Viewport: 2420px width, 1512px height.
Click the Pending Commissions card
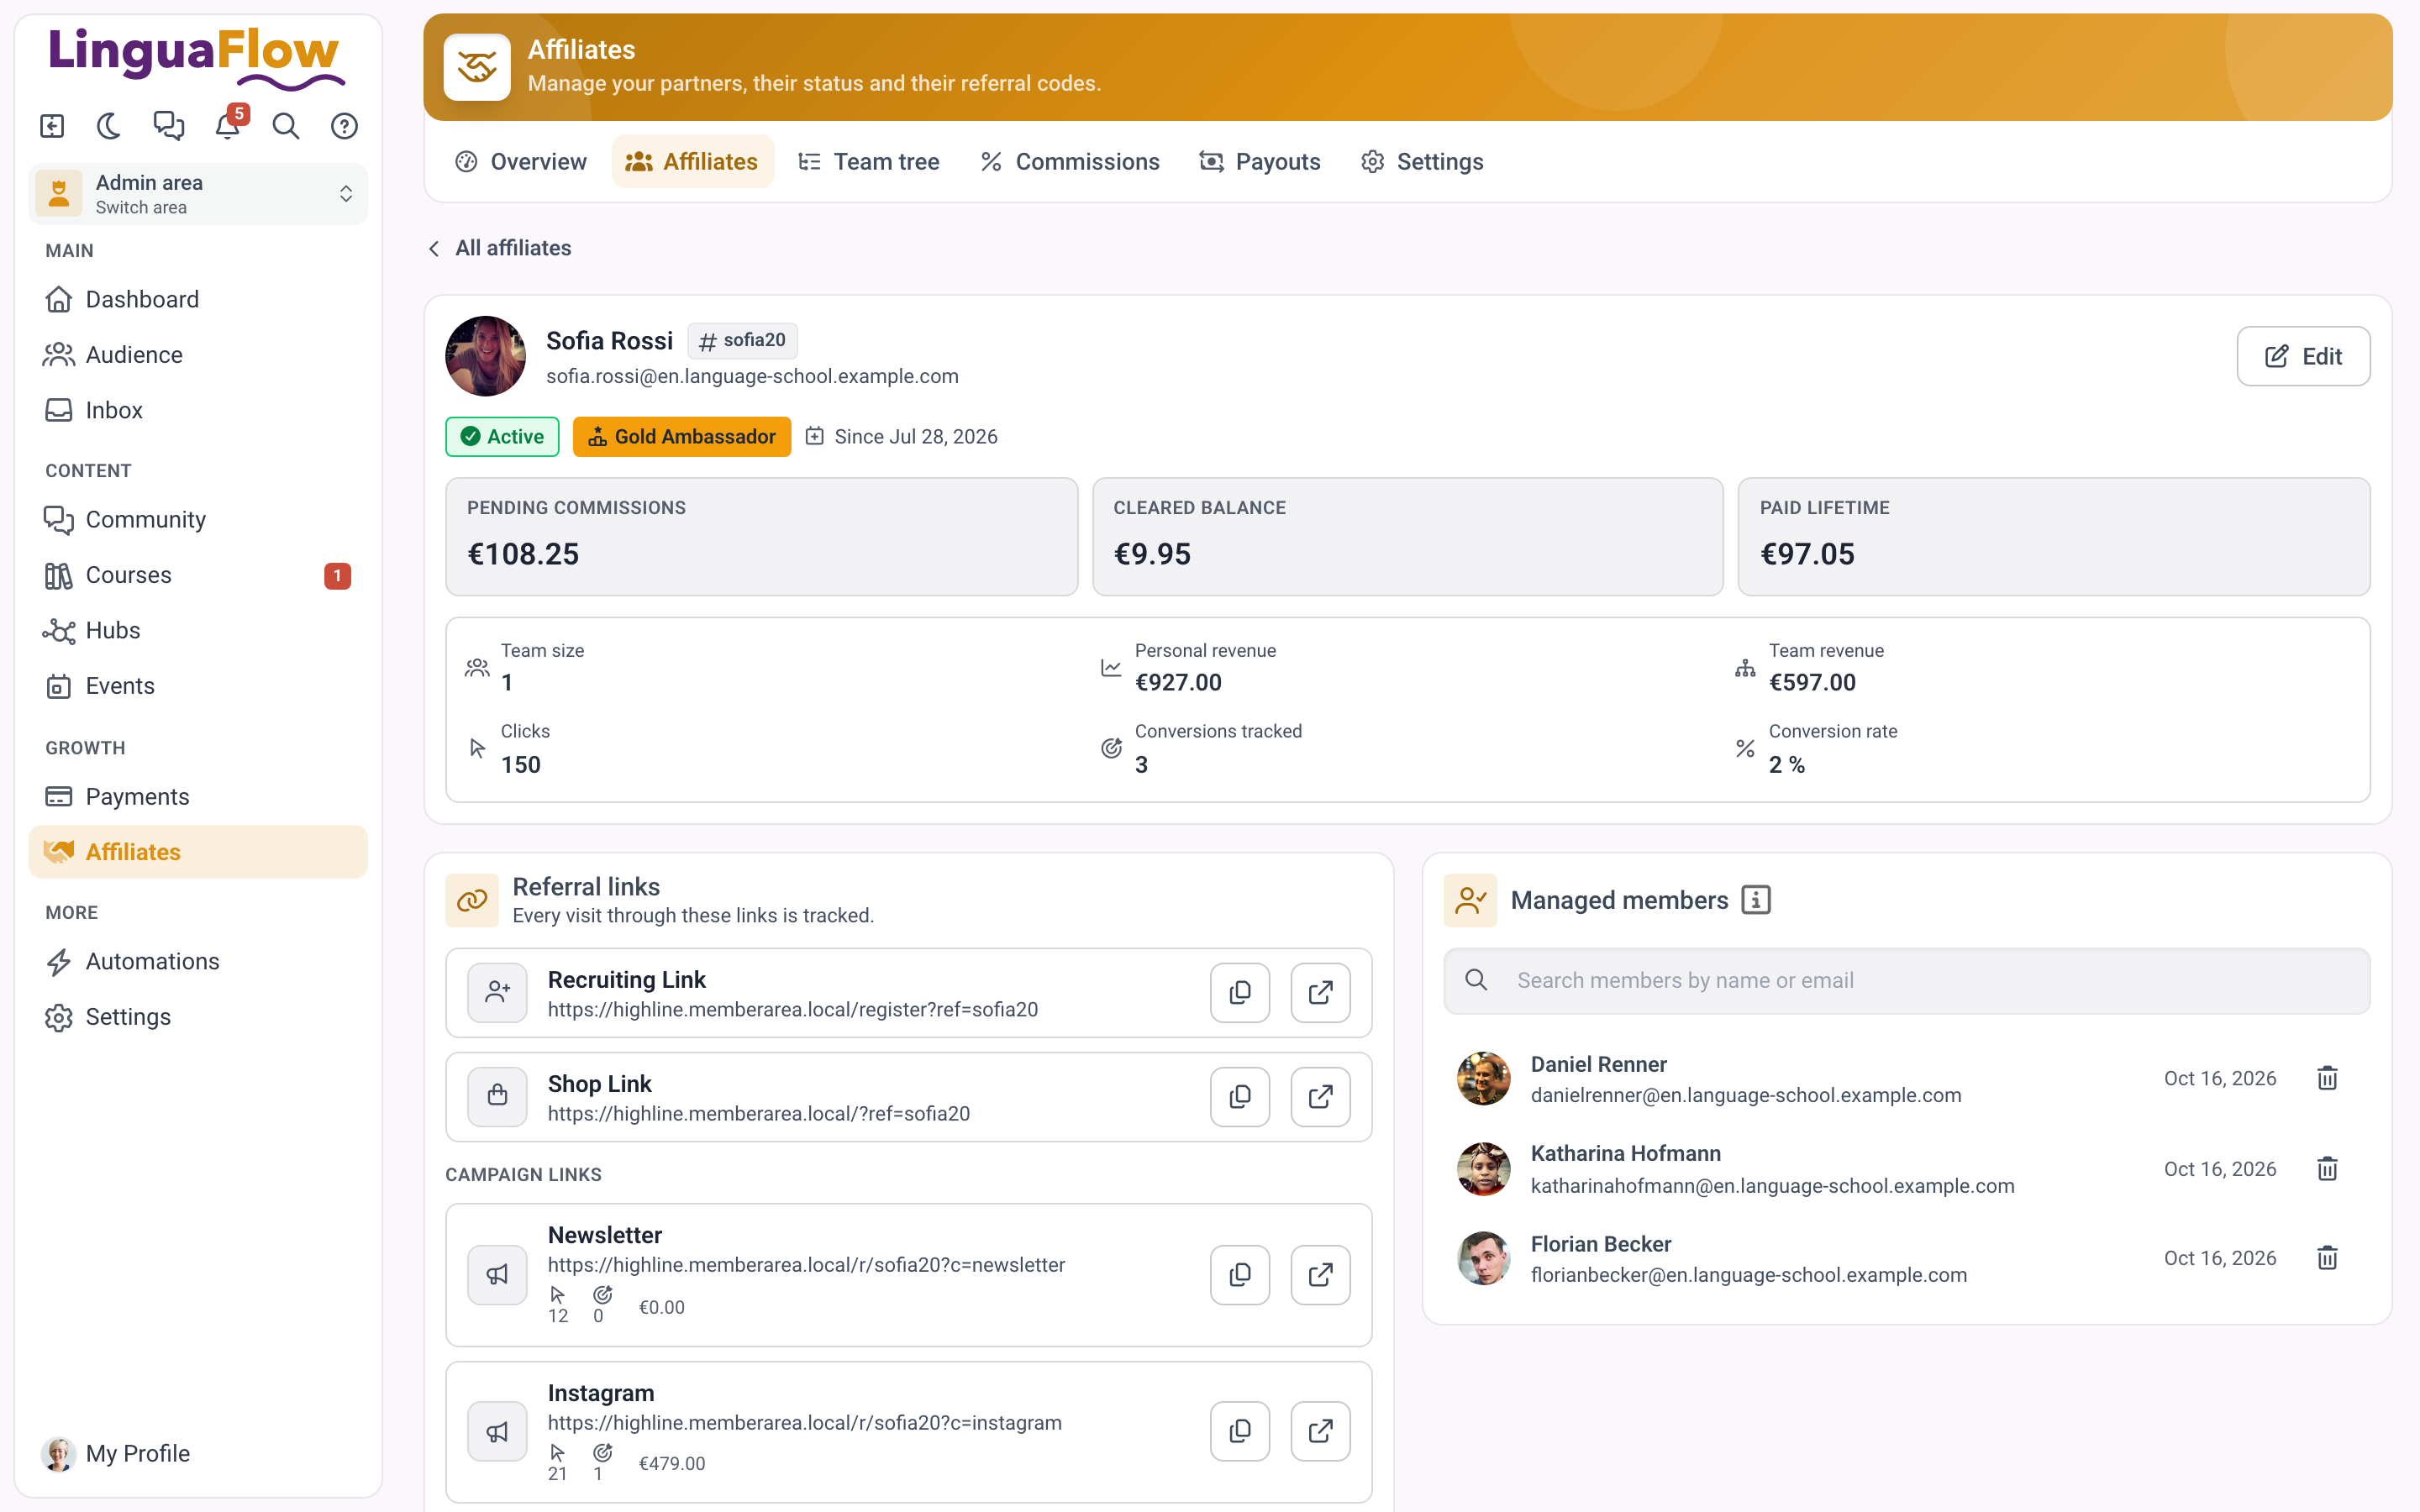pyautogui.click(x=761, y=537)
